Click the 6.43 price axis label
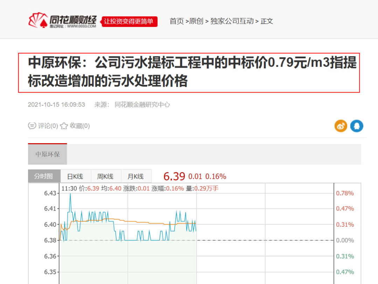 (50, 193)
